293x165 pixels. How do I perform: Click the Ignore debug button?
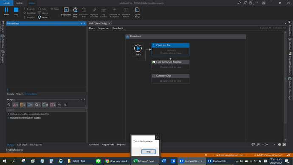(x=43, y=13)
